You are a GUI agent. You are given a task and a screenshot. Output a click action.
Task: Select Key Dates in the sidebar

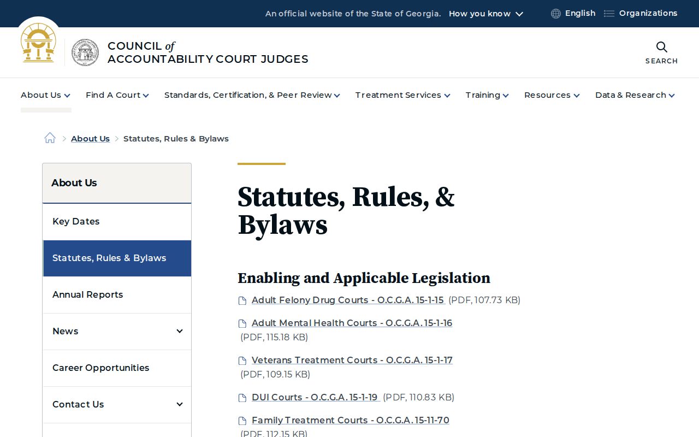117,222
